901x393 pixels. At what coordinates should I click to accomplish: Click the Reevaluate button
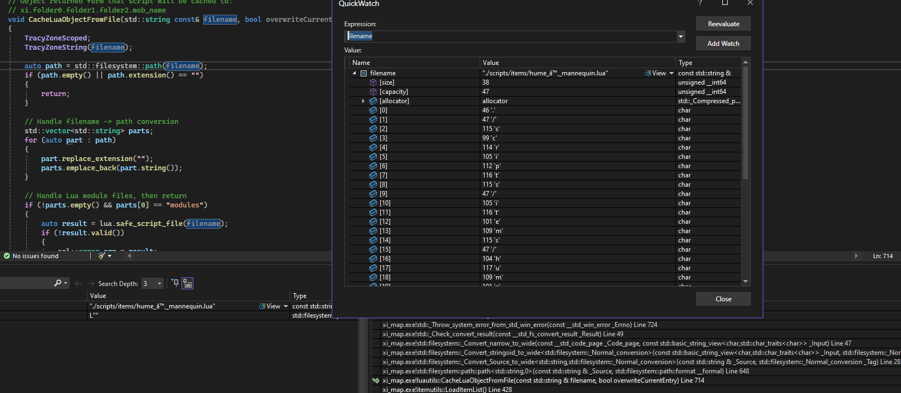coord(723,24)
